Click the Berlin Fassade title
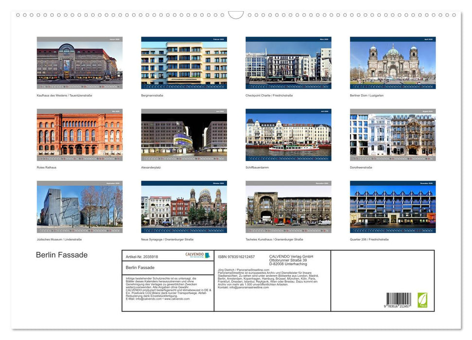The image size is (472, 340). click(61, 255)
